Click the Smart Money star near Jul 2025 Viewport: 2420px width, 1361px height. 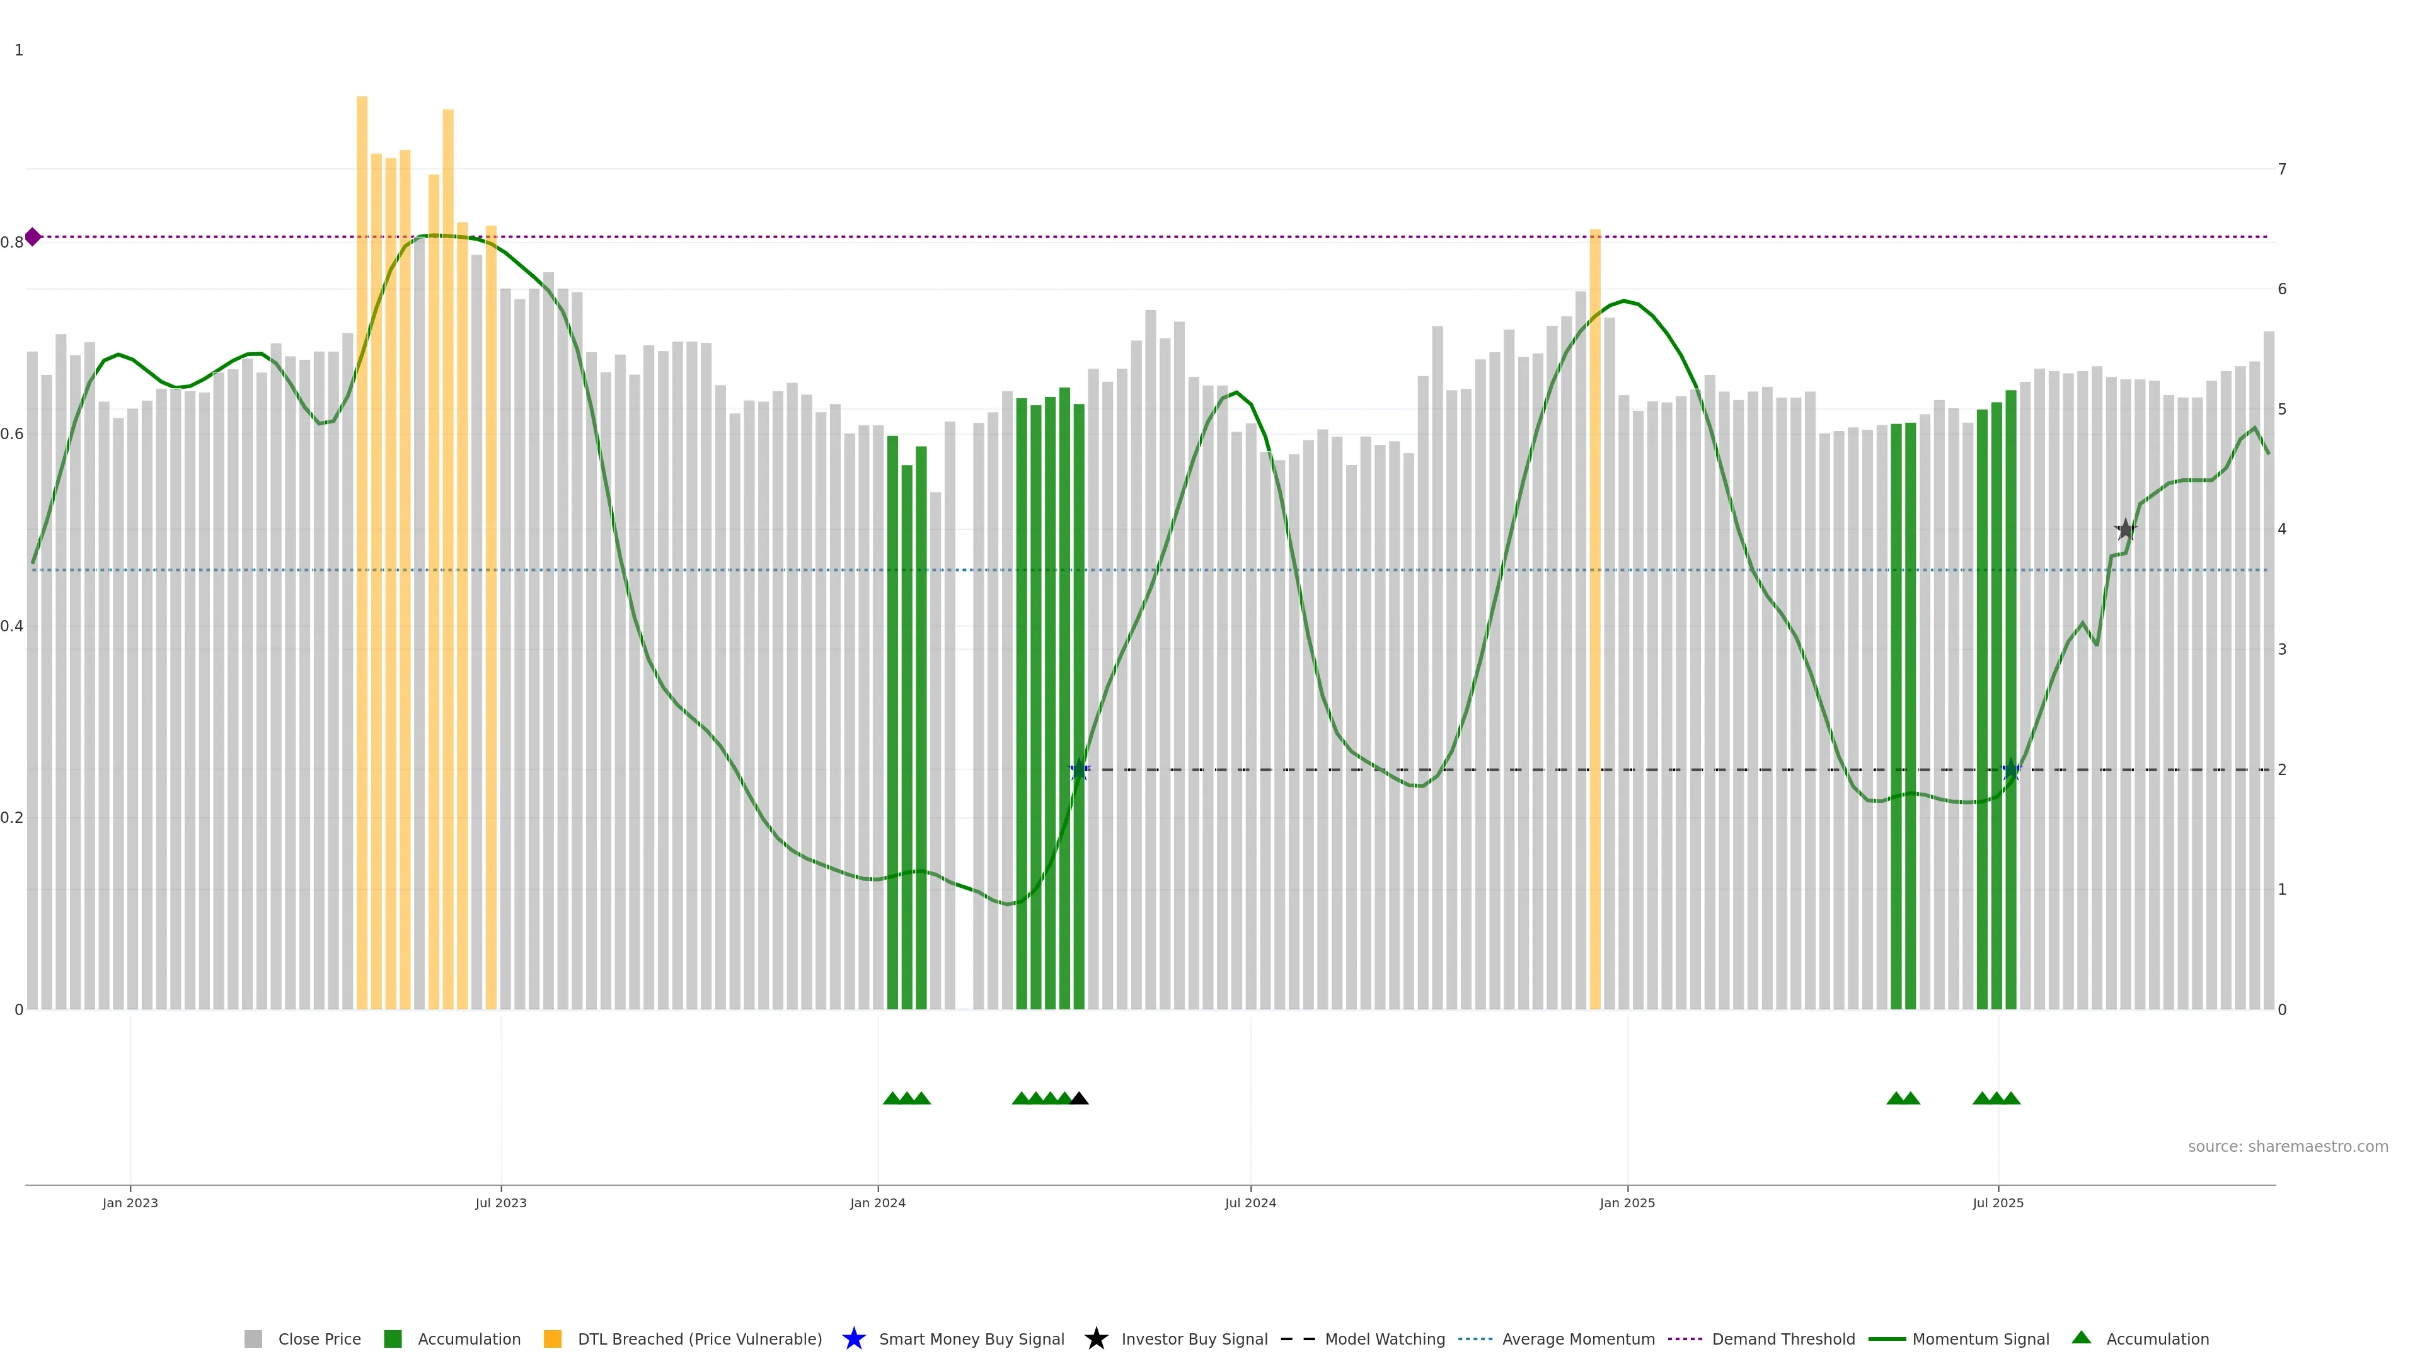(2010, 770)
